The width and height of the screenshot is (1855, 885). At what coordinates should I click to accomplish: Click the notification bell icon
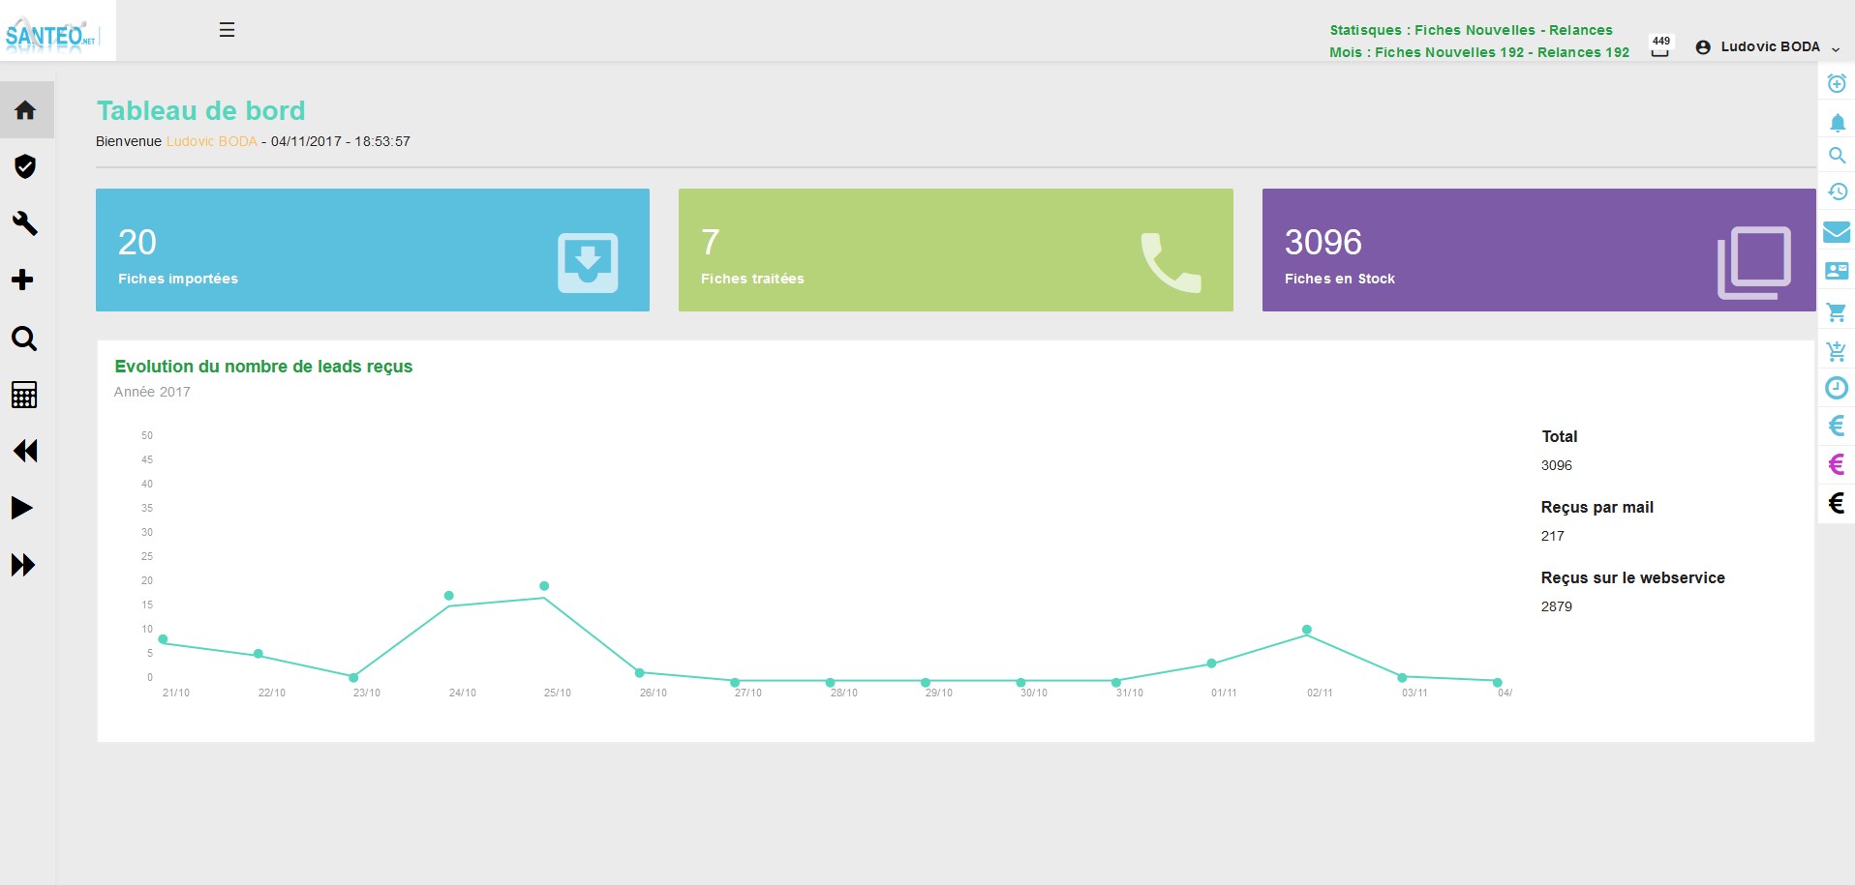(1837, 123)
